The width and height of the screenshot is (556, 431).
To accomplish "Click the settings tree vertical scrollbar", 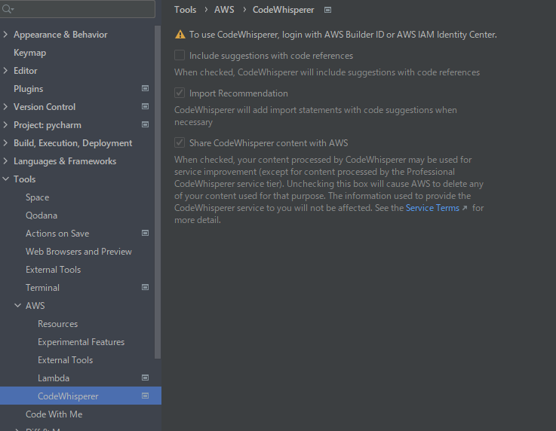I will (158, 188).
